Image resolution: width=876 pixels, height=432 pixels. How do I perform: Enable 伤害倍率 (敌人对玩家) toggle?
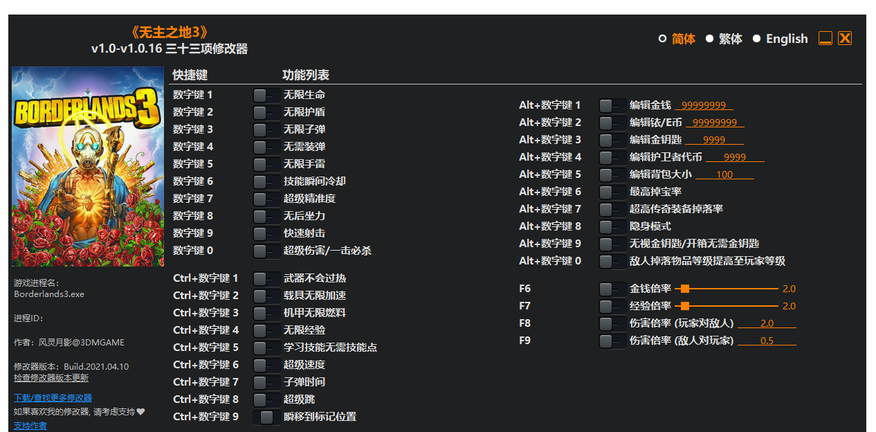tap(612, 341)
